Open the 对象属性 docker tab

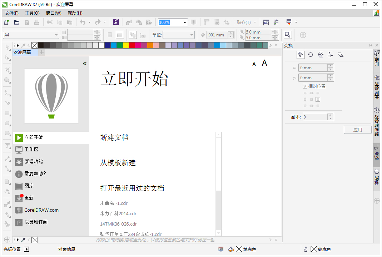pos(377,87)
